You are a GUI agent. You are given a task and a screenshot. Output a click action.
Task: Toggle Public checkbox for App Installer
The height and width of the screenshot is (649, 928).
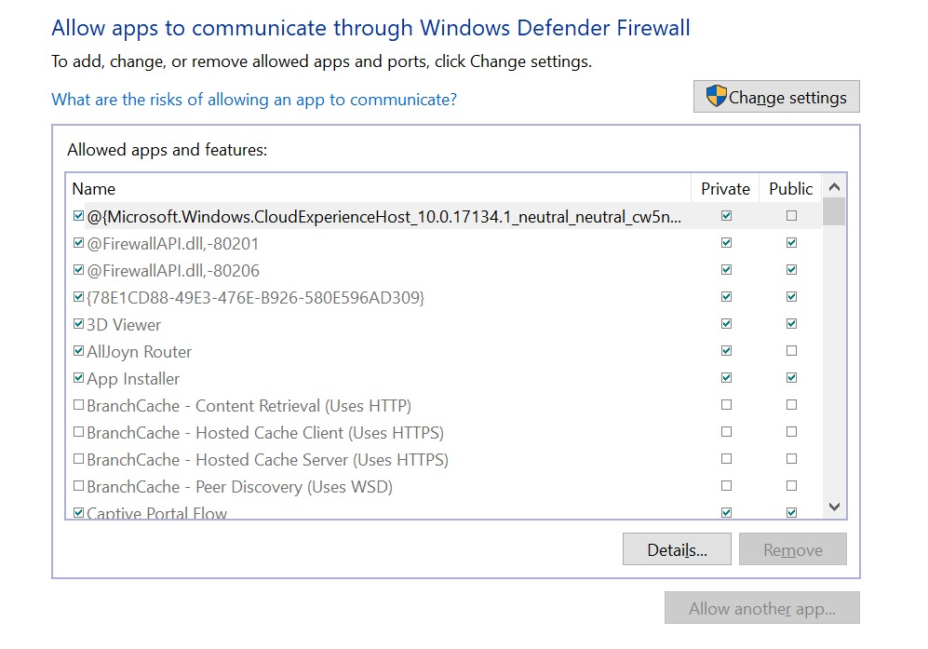[x=791, y=377]
